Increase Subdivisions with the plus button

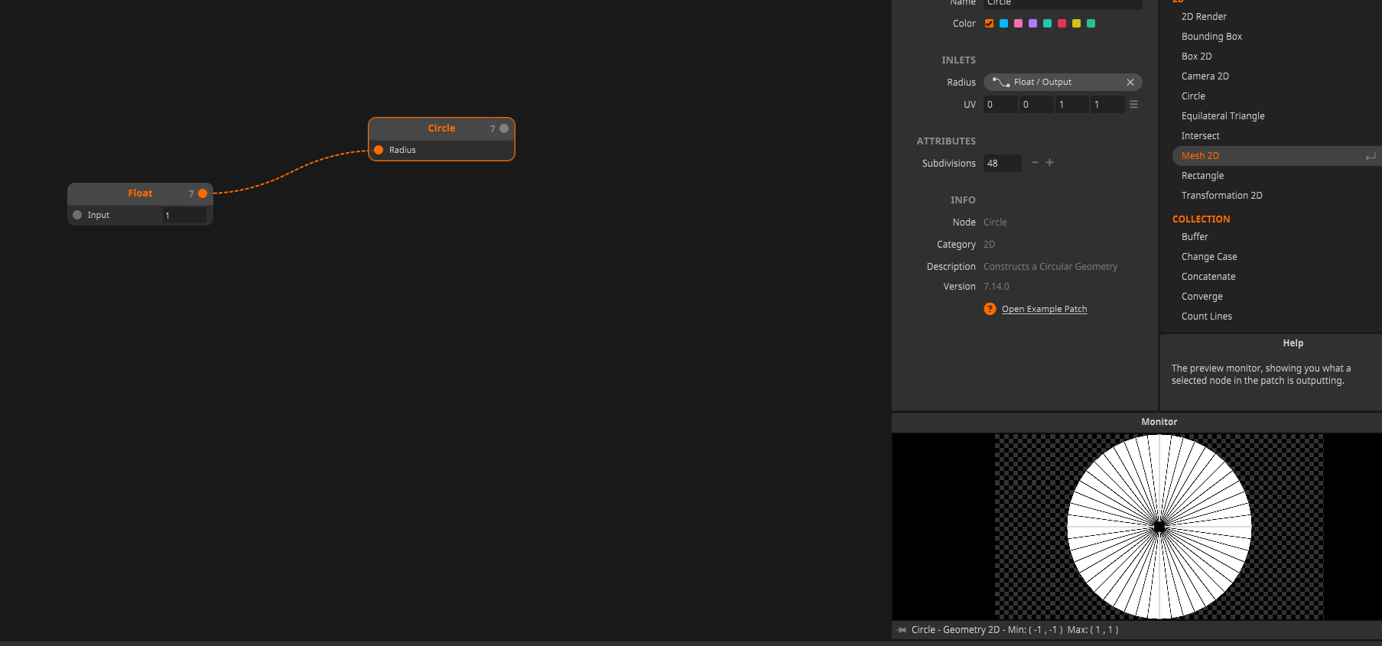coord(1050,163)
